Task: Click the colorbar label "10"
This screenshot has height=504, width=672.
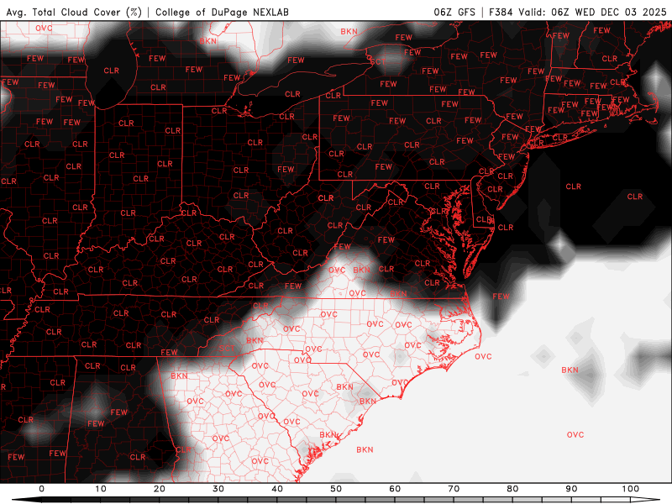Action: tap(100, 489)
